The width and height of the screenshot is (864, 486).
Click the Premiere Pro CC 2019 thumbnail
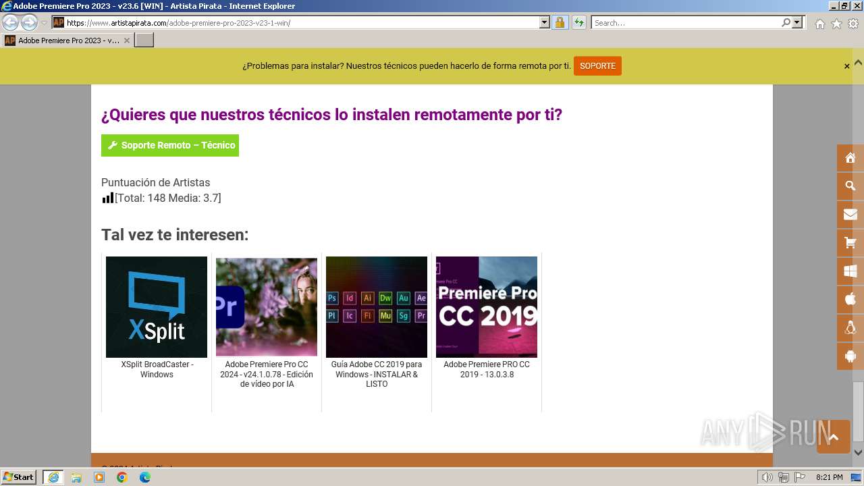click(x=487, y=307)
